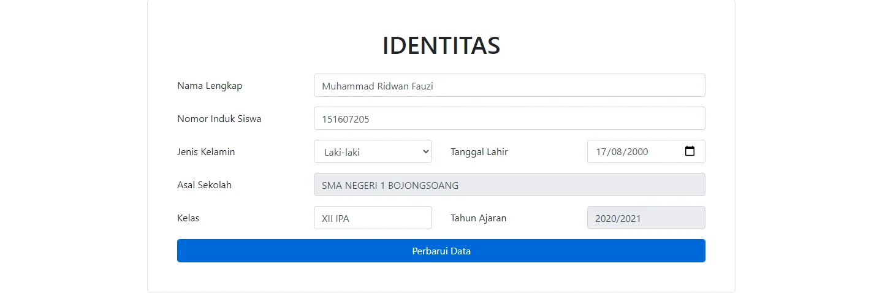Click the Nomor Induk Siswa label

[x=219, y=119]
